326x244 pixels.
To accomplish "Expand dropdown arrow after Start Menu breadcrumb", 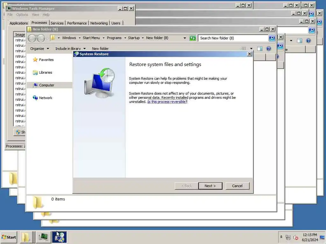I will (x=103, y=38).
